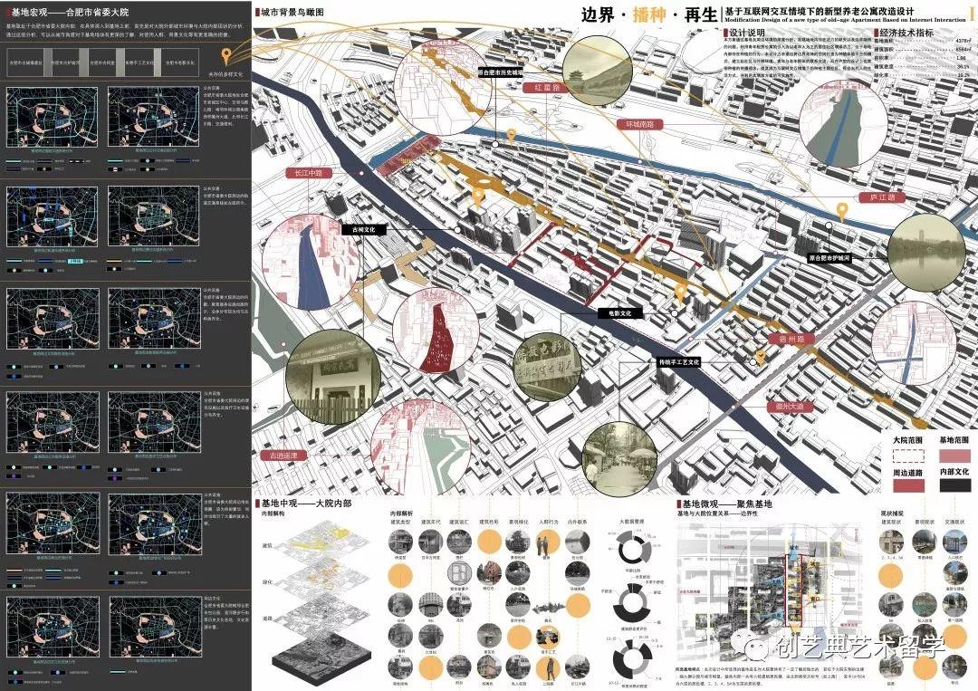Click the 绿化 layer label in exploded diagram

267,582
